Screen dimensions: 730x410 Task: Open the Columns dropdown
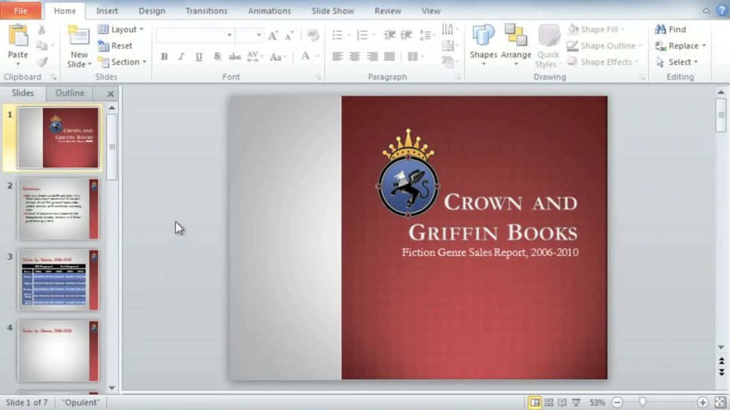[x=415, y=57]
